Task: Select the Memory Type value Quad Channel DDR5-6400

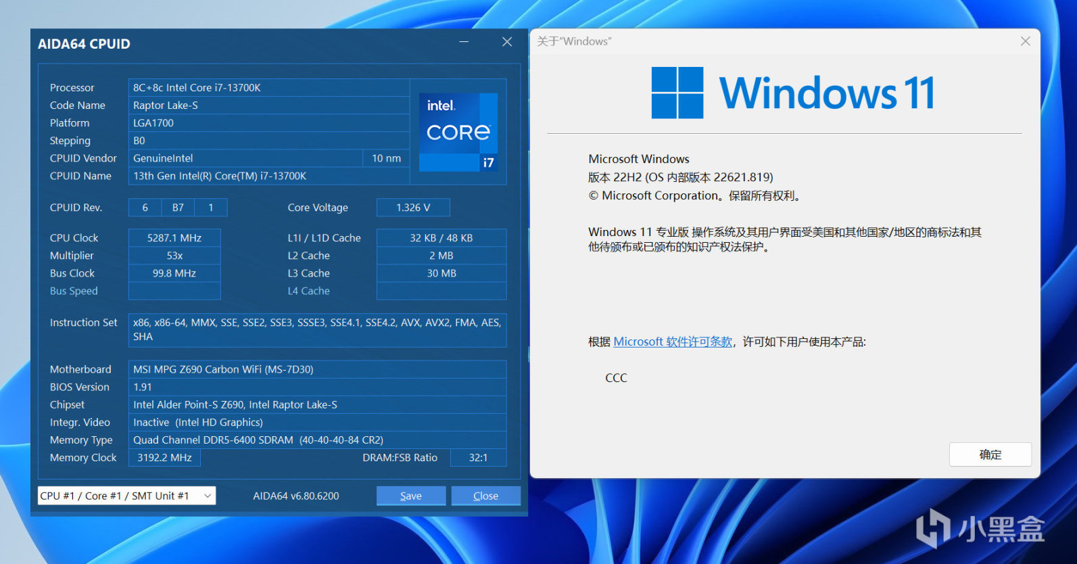Action: (x=318, y=440)
